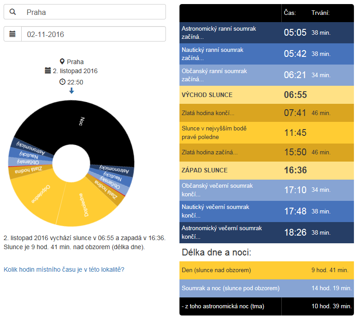Select the VÝCHOD SLUNCE row
Screen dimensions: 358x320
click(x=266, y=95)
